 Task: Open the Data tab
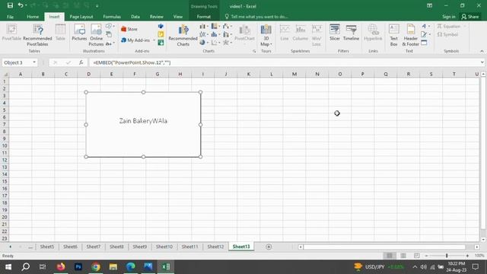pyautogui.click(x=135, y=17)
